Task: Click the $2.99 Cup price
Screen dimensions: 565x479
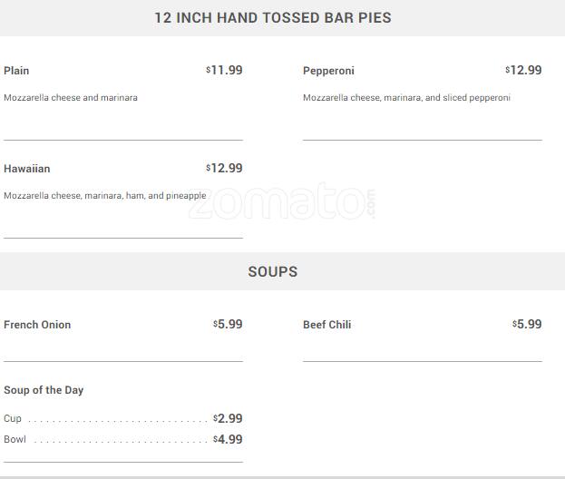Action: click(x=228, y=418)
